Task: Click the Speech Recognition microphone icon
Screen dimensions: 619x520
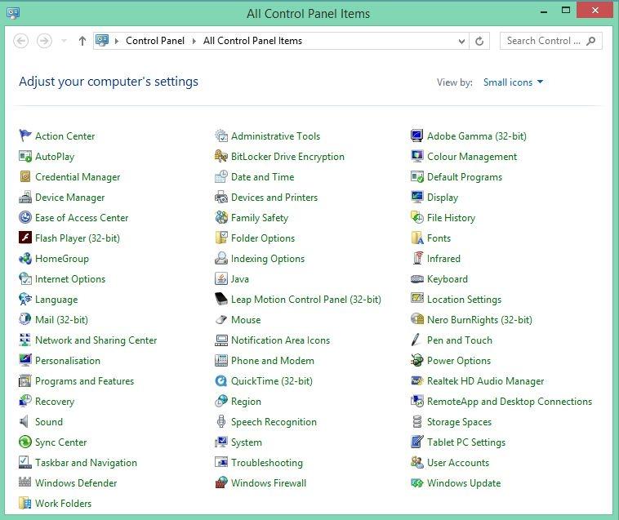Action: coord(221,421)
